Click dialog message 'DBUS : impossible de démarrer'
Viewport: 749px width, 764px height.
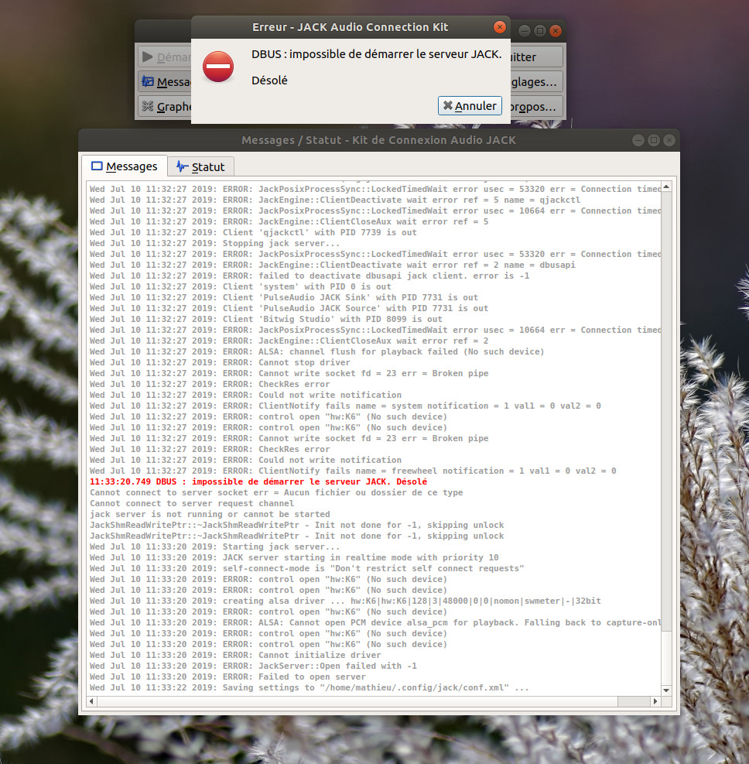(x=377, y=54)
